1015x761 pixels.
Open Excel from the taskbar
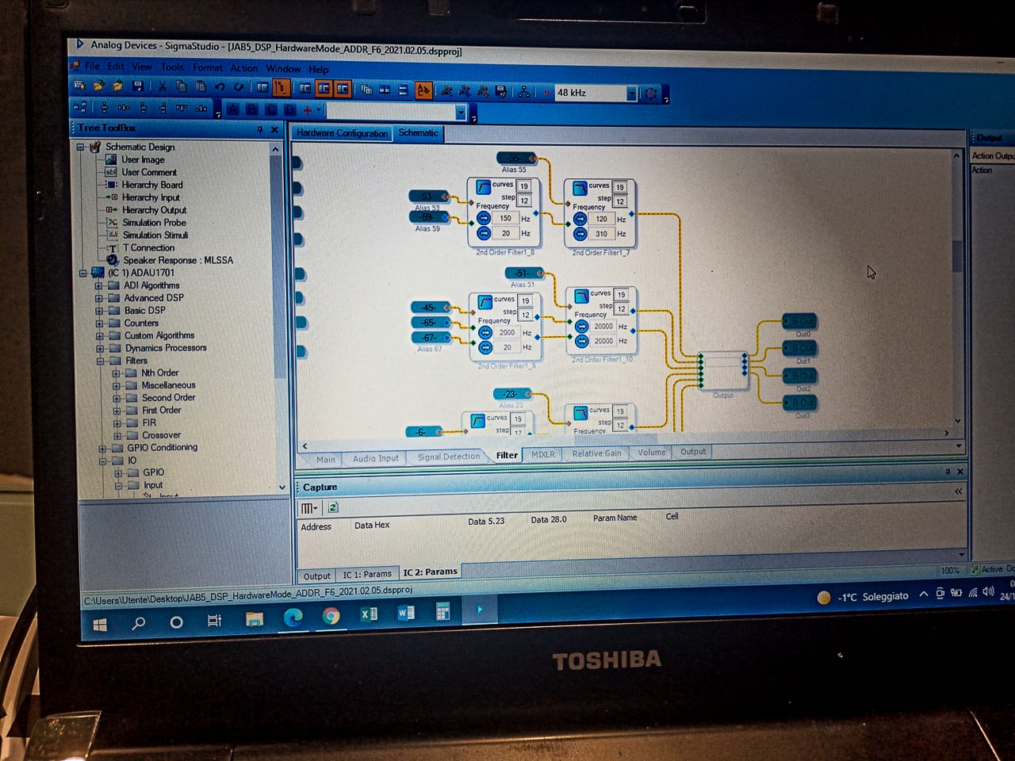click(x=369, y=614)
